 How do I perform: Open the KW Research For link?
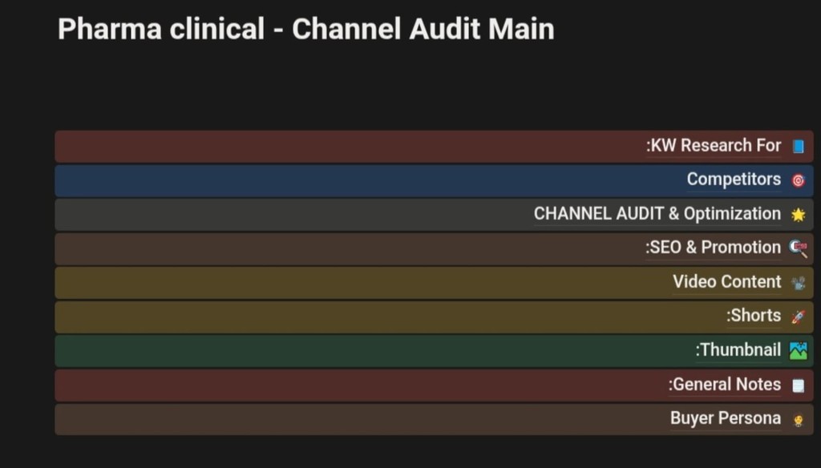point(714,146)
